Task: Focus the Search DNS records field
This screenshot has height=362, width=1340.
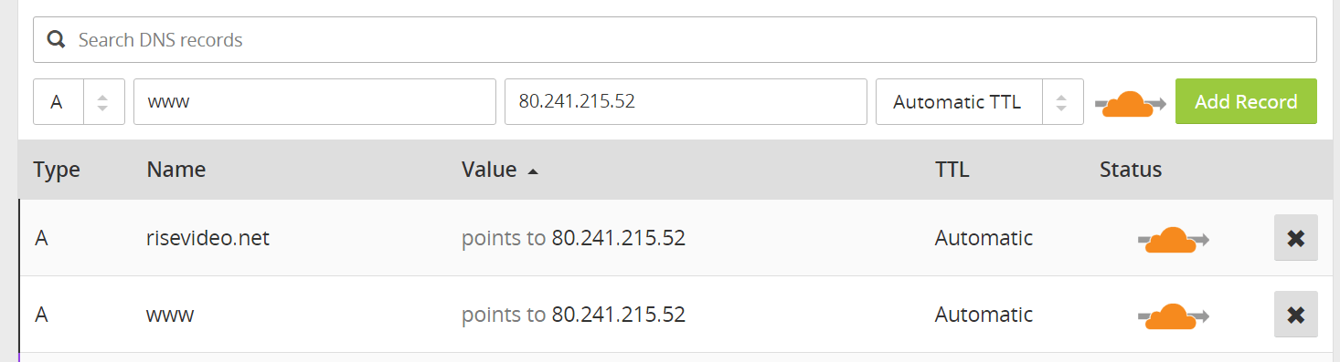Action: tap(675, 39)
